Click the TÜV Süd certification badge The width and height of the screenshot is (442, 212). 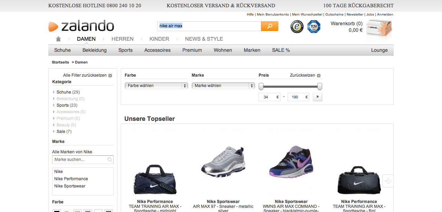point(314,27)
